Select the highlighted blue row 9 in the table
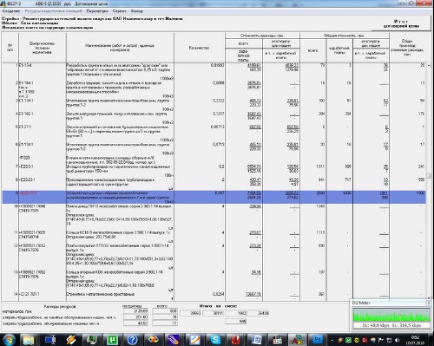 tap(214, 197)
